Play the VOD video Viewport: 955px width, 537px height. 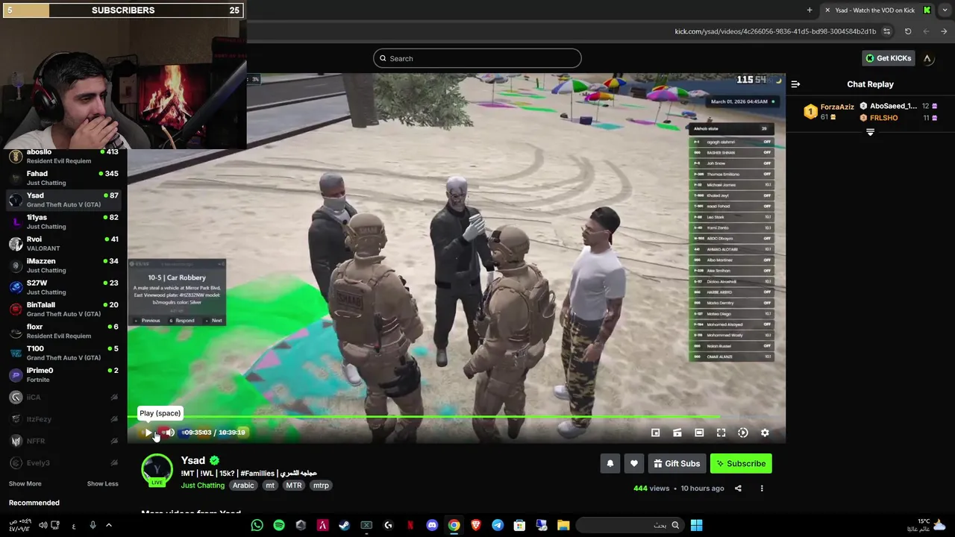point(148,433)
